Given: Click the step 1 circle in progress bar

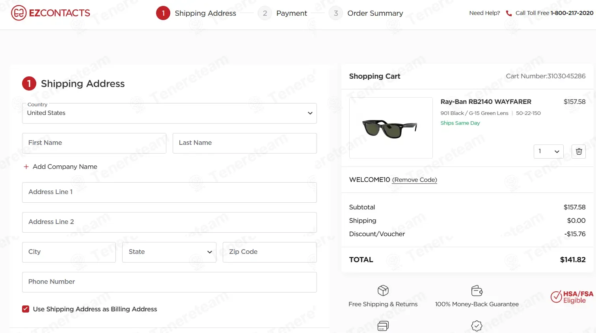Looking at the screenshot, I should pyautogui.click(x=163, y=13).
